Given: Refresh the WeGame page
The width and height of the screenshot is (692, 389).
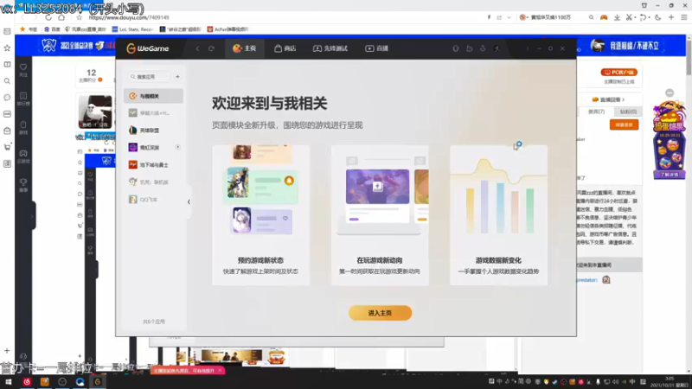Looking at the screenshot, I should 211,48.
